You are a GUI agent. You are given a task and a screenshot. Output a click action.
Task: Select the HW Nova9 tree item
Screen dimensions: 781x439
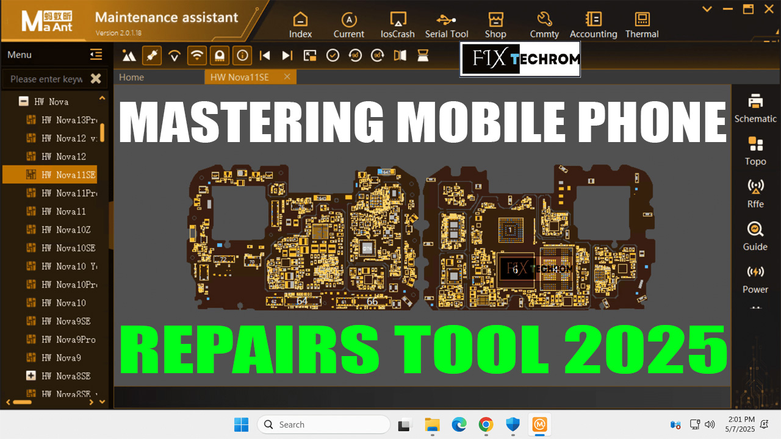click(x=54, y=357)
